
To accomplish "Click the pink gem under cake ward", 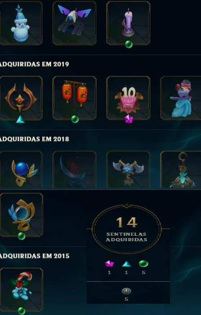I will click(128, 119).
